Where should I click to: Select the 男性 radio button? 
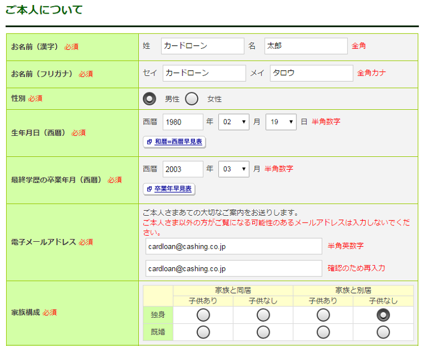(x=150, y=99)
